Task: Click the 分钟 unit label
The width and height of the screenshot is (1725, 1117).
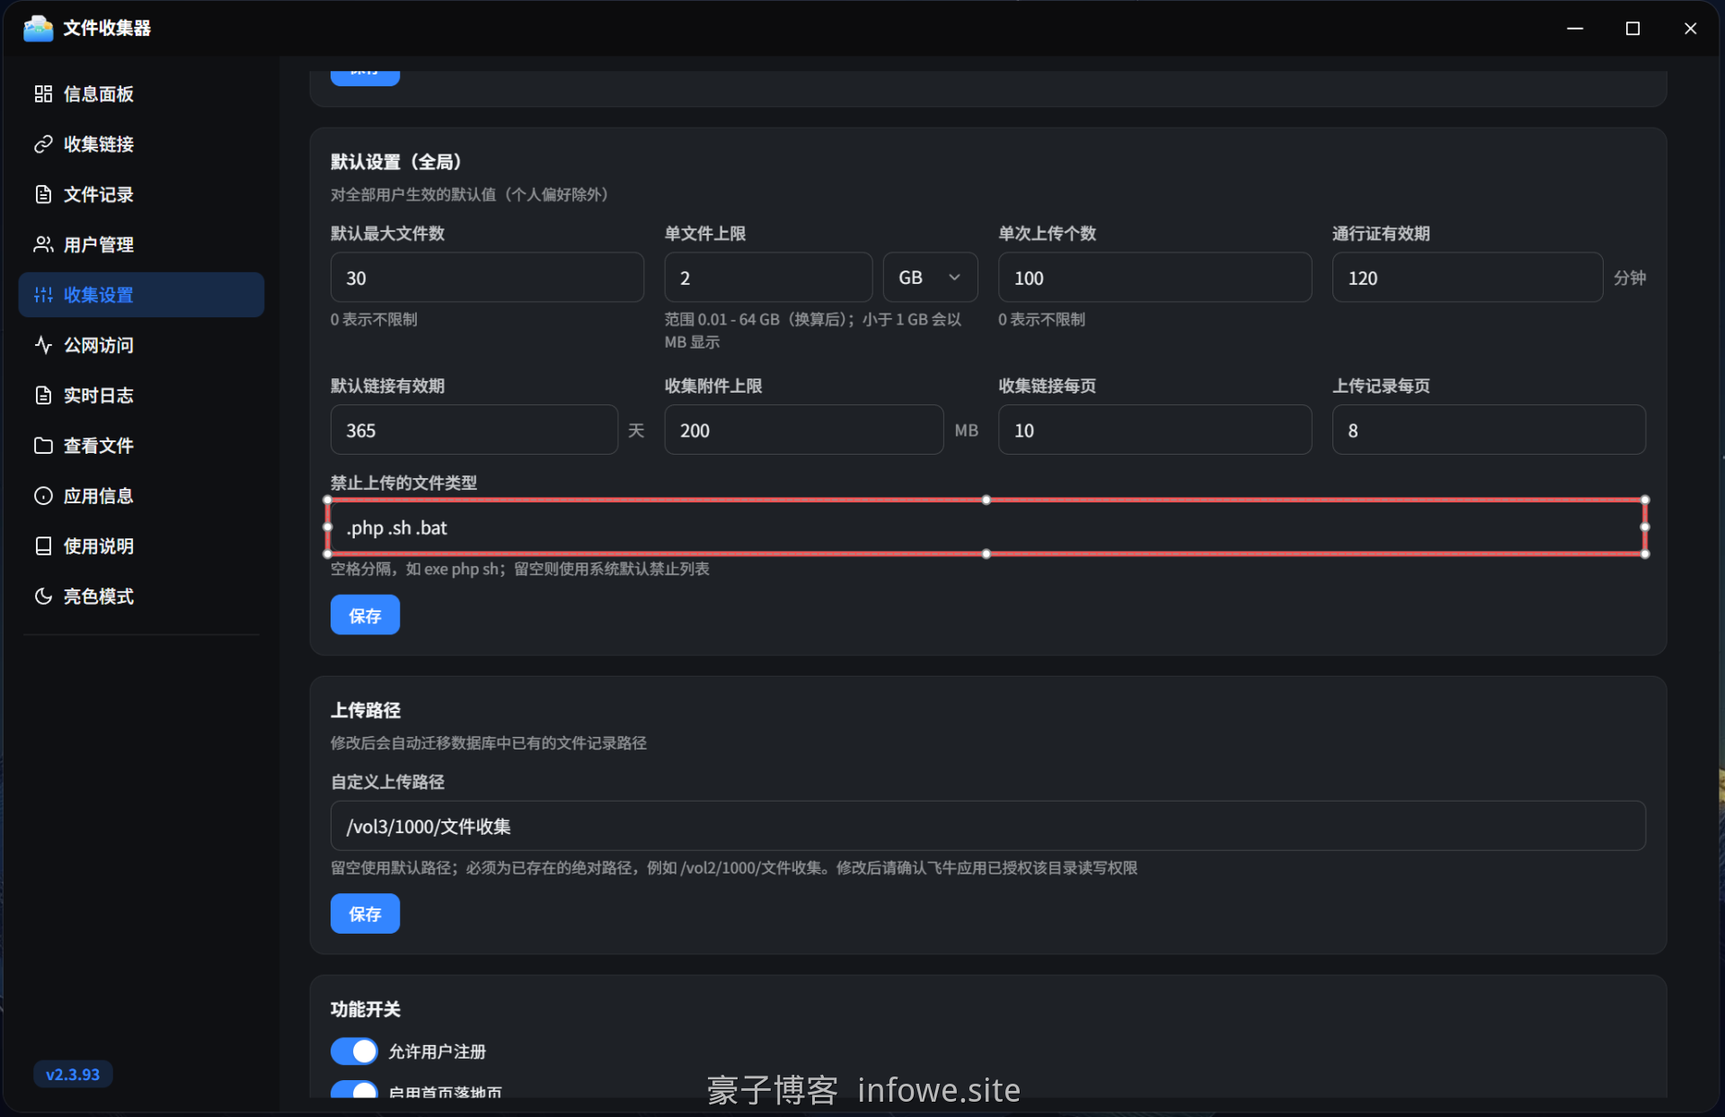Action: pyautogui.click(x=1630, y=278)
